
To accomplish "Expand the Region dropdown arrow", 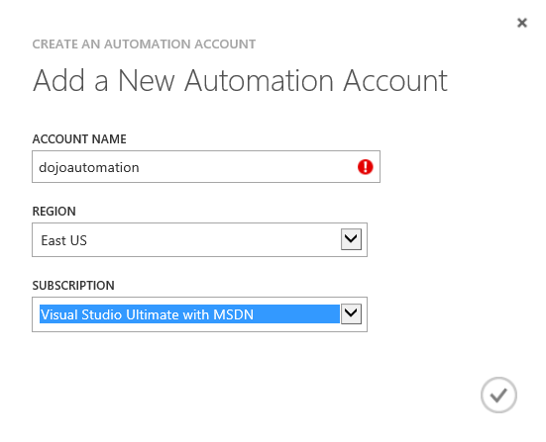I will coord(351,239).
